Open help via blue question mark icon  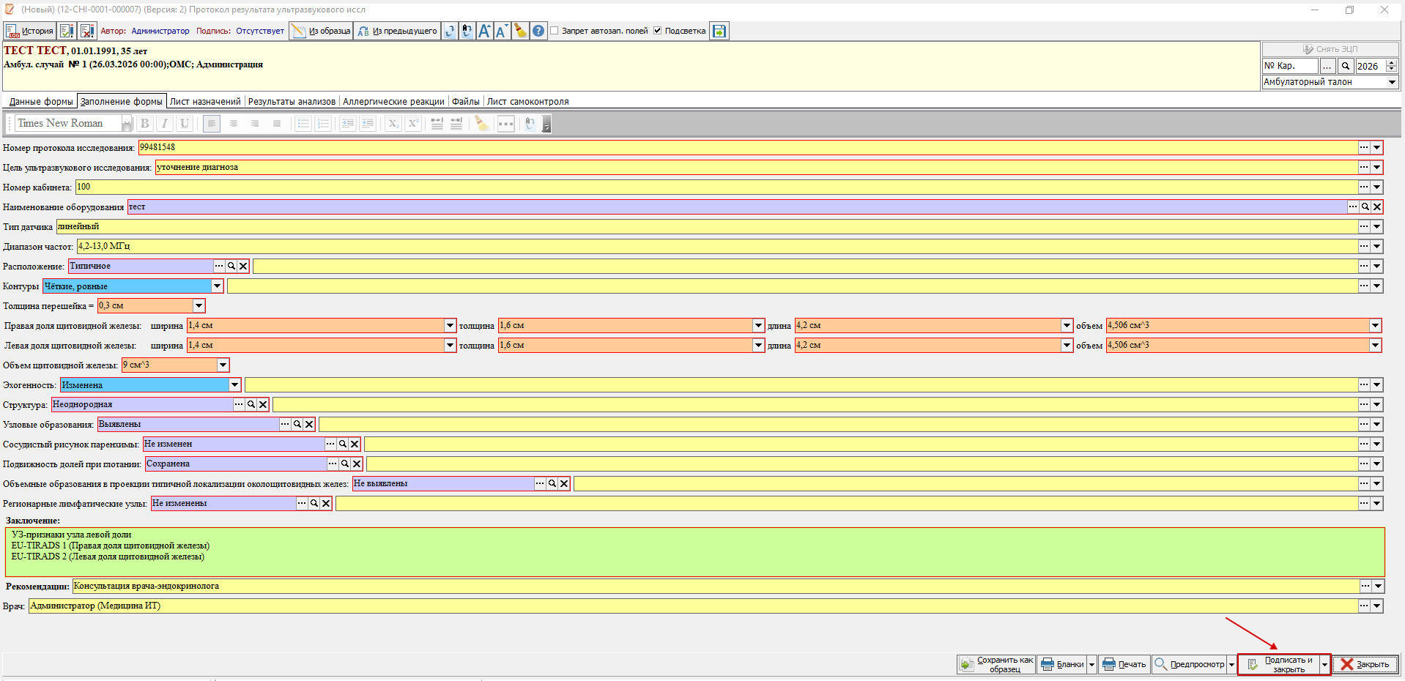click(538, 31)
